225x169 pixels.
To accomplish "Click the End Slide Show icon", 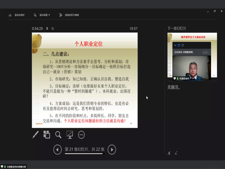I will pyautogui.click(x=60, y=15).
